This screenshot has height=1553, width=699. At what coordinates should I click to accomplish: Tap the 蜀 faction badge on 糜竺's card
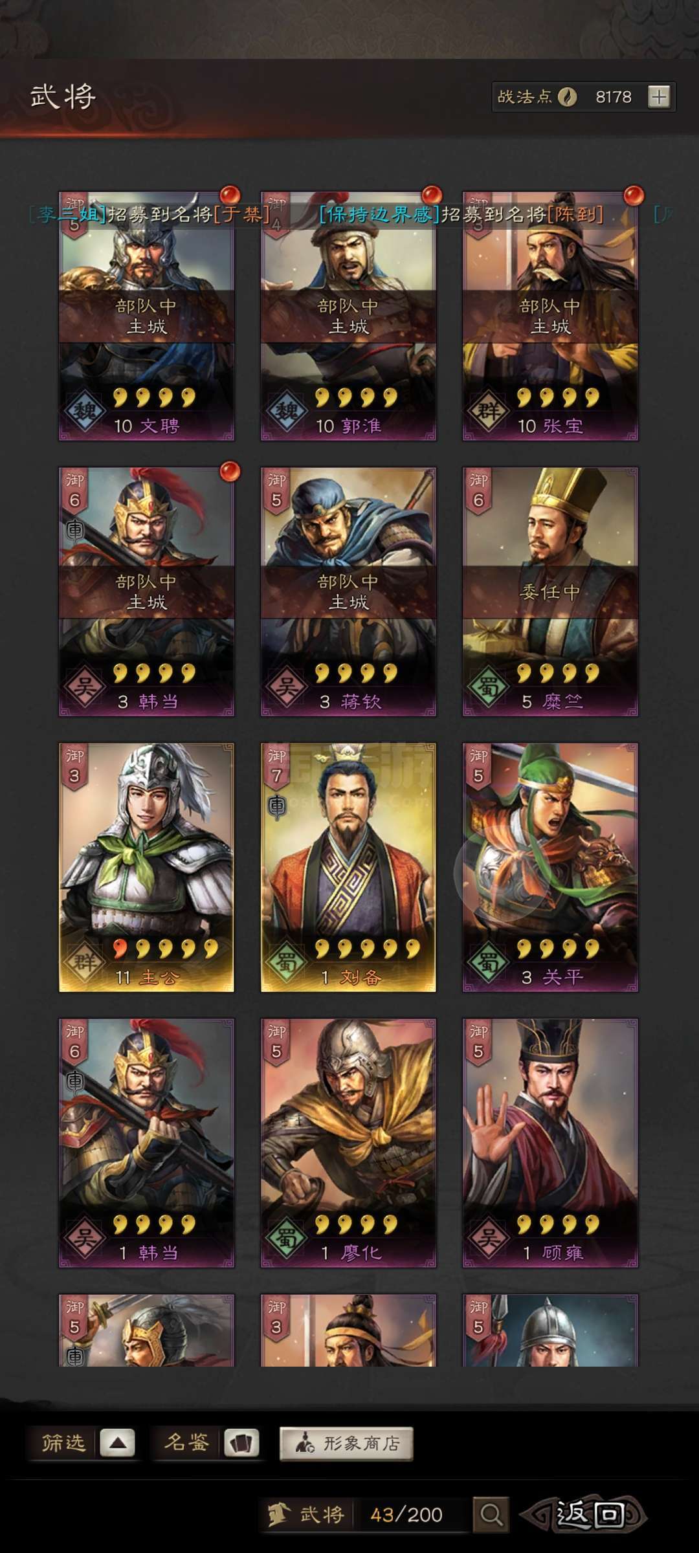[489, 687]
